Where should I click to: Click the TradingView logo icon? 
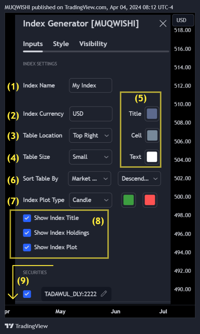click(9, 326)
